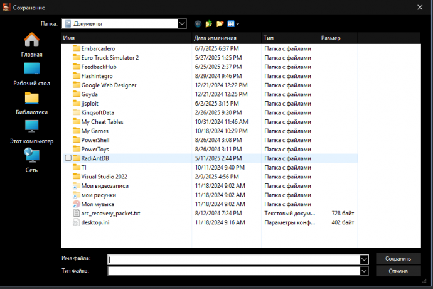Go up one folder level icon
The image size is (433, 289).
pyautogui.click(x=209, y=24)
